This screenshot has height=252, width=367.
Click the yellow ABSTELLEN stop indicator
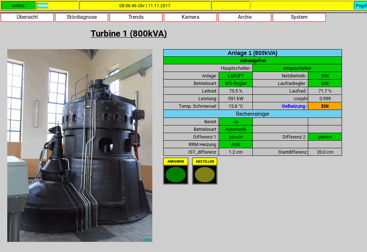(x=205, y=175)
